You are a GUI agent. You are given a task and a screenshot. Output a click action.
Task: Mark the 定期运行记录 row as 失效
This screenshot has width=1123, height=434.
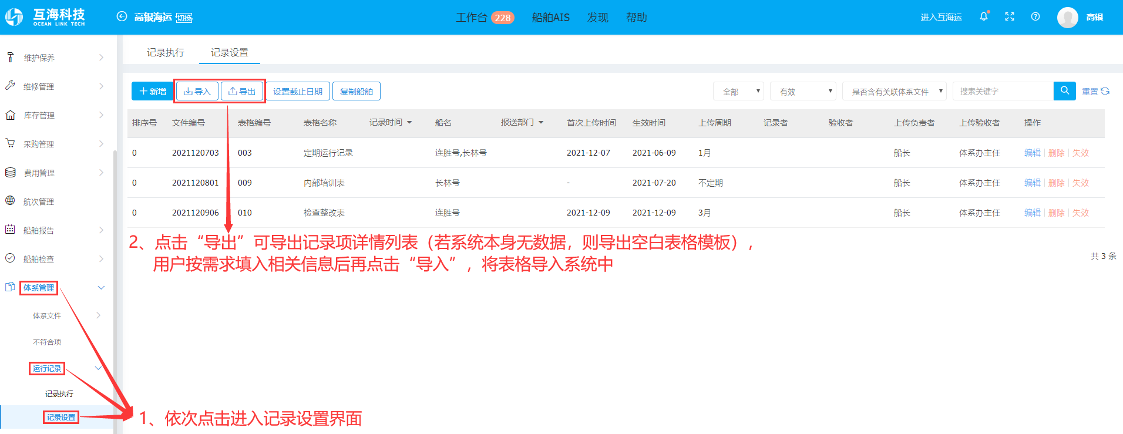(1080, 153)
